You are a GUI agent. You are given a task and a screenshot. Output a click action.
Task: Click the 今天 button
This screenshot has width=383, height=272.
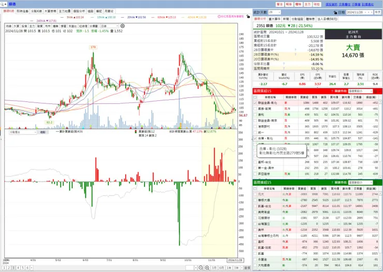378,12
